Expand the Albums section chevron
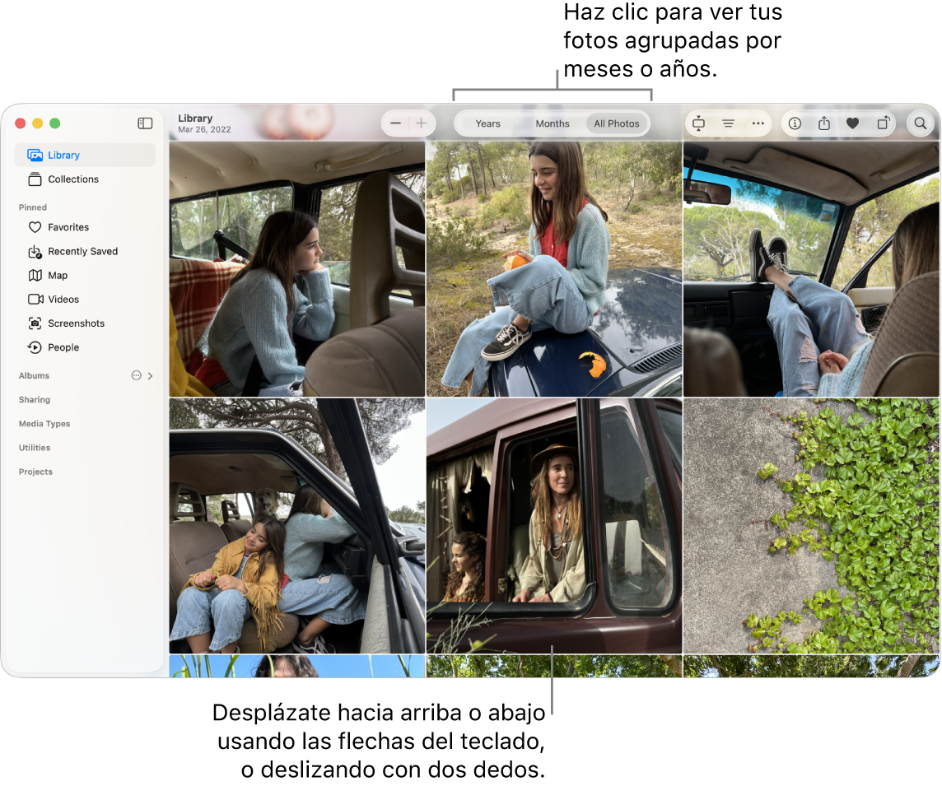The width and height of the screenshot is (942, 786). (x=150, y=376)
